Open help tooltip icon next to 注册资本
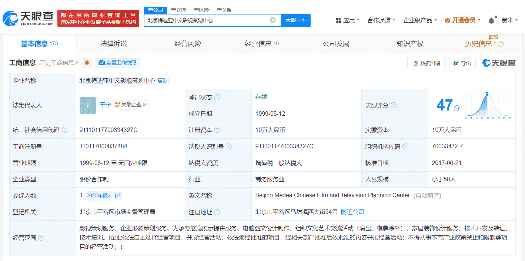525x261 pixels. click(x=217, y=130)
